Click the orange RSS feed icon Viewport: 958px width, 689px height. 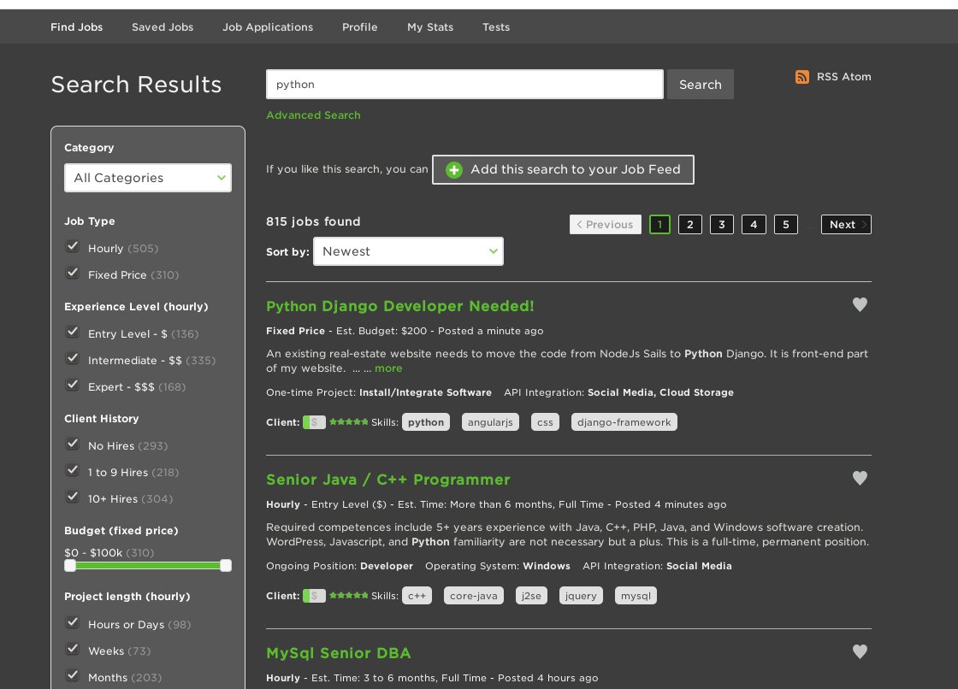click(x=802, y=76)
